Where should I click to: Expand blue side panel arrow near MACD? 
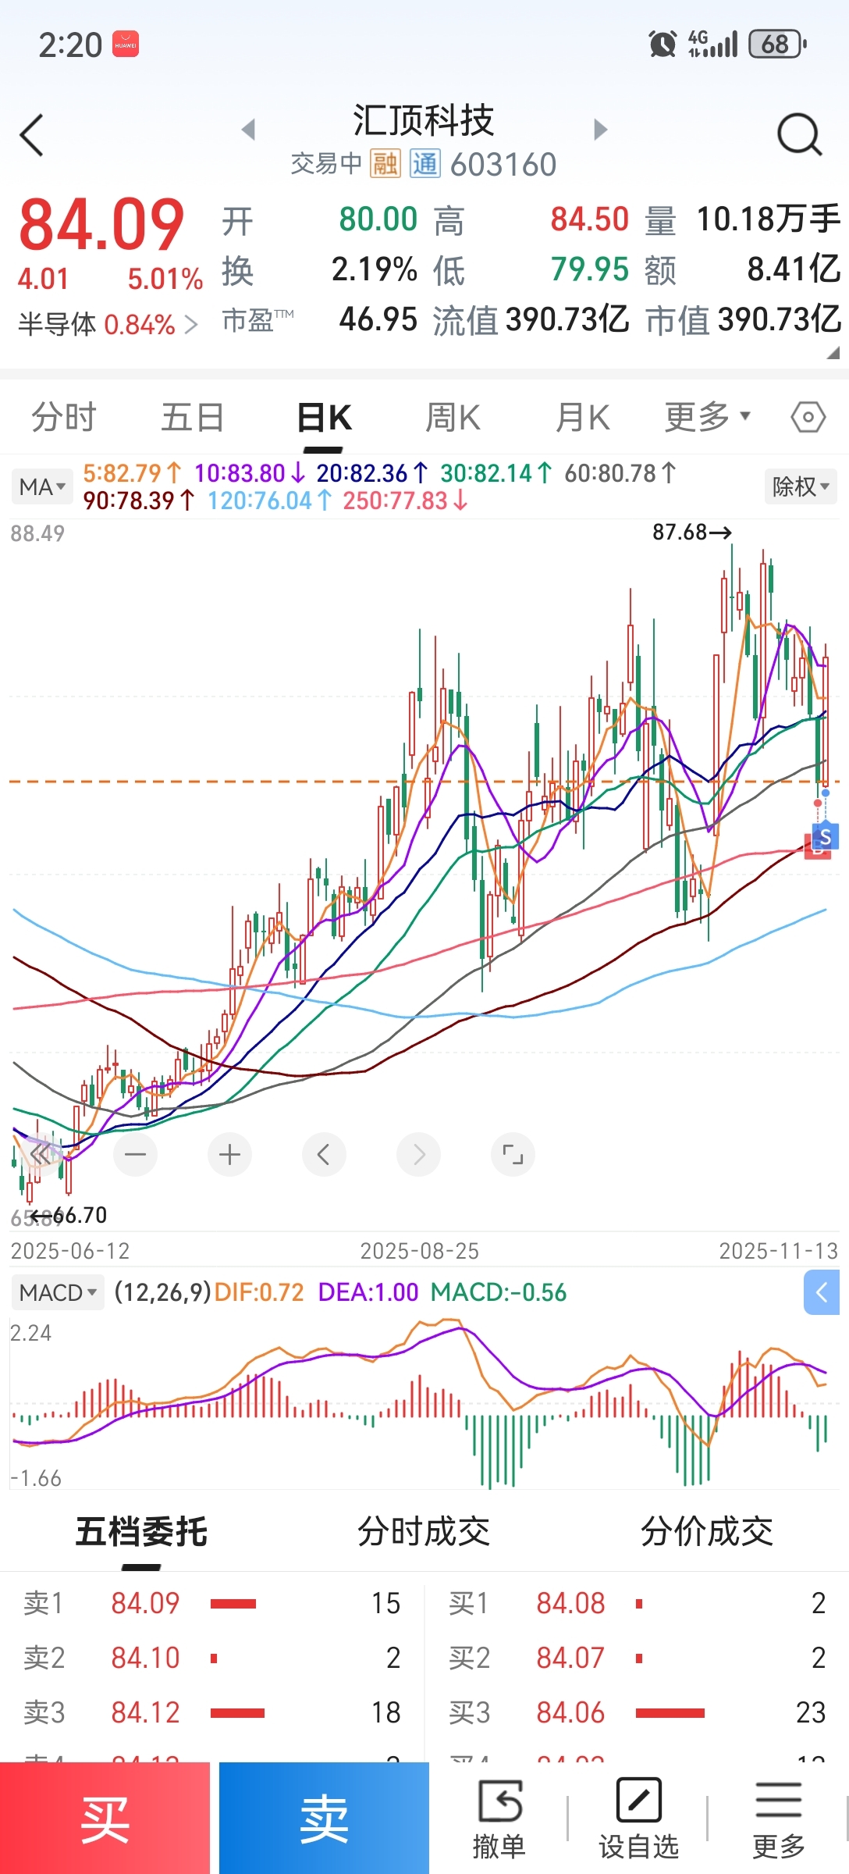pos(822,1293)
